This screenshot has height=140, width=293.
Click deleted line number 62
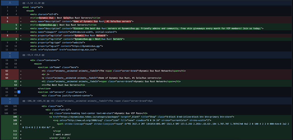7,71
